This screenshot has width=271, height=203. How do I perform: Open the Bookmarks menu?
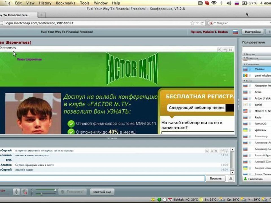(66, 3)
